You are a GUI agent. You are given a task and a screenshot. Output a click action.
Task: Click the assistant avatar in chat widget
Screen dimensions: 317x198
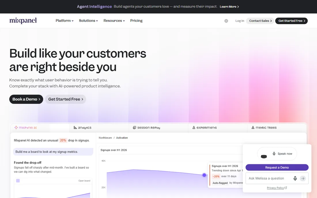pyautogui.click(x=264, y=156)
